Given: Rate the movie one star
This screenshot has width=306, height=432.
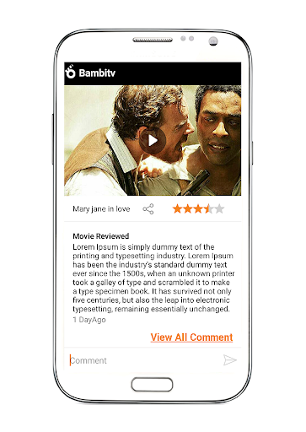Looking at the screenshot, I should [x=177, y=209].
